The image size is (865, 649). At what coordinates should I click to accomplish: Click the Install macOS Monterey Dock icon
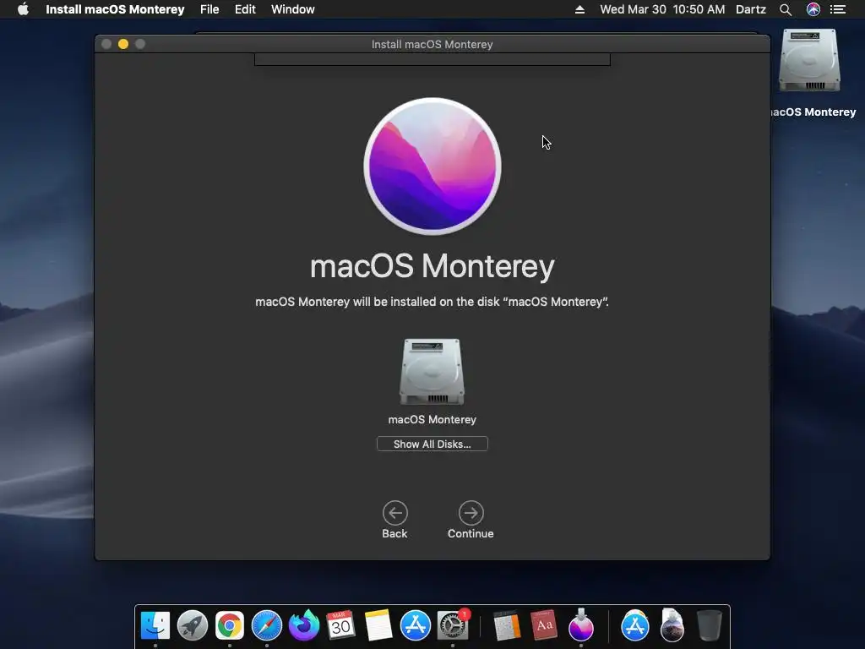click(580, 625)
